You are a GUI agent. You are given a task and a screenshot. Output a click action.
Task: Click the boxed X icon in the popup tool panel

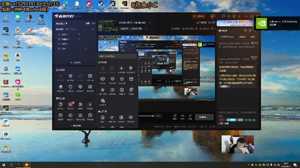[121, 90]
